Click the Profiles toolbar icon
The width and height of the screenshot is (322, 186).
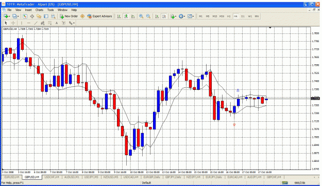pos(14,16)
